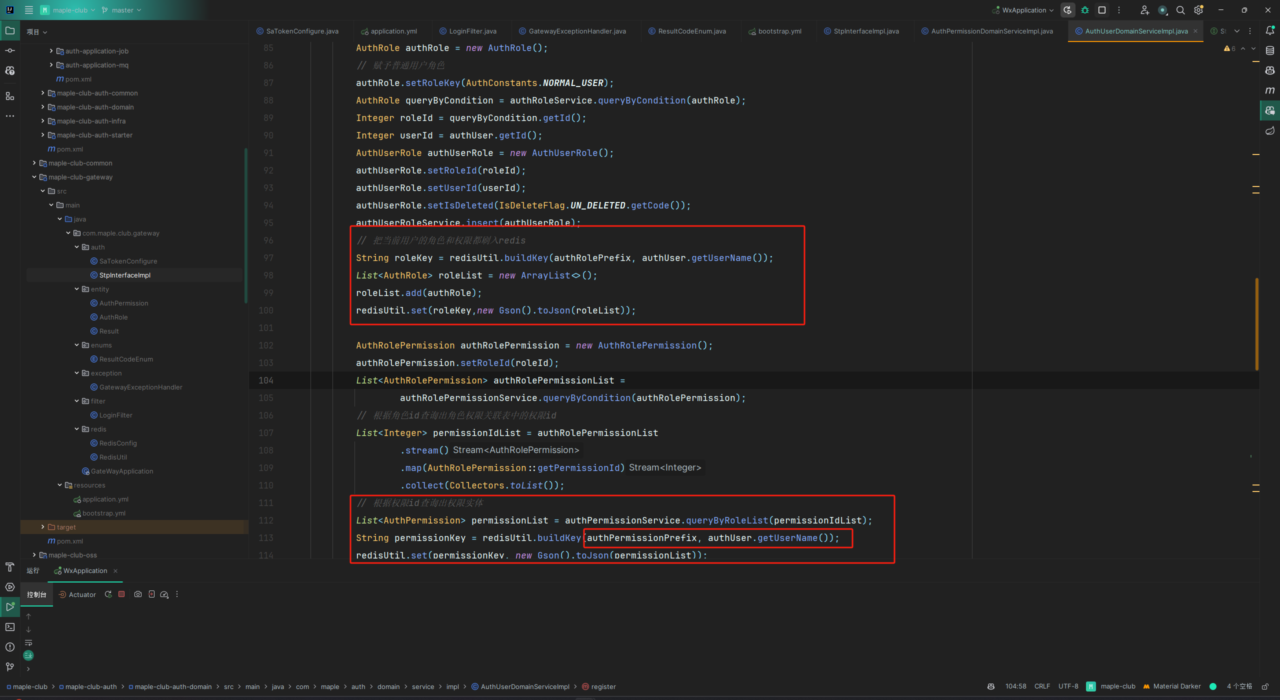This screenshot has height=700, width=1280.
Task: Click maple-club-auth-domain breadcrumb
Action: (170, 686)
